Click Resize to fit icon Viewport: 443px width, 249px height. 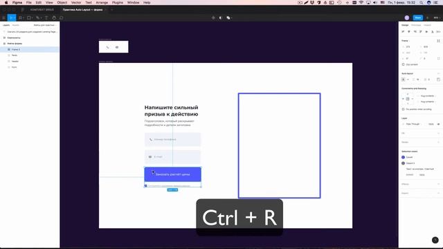point(438,41)
